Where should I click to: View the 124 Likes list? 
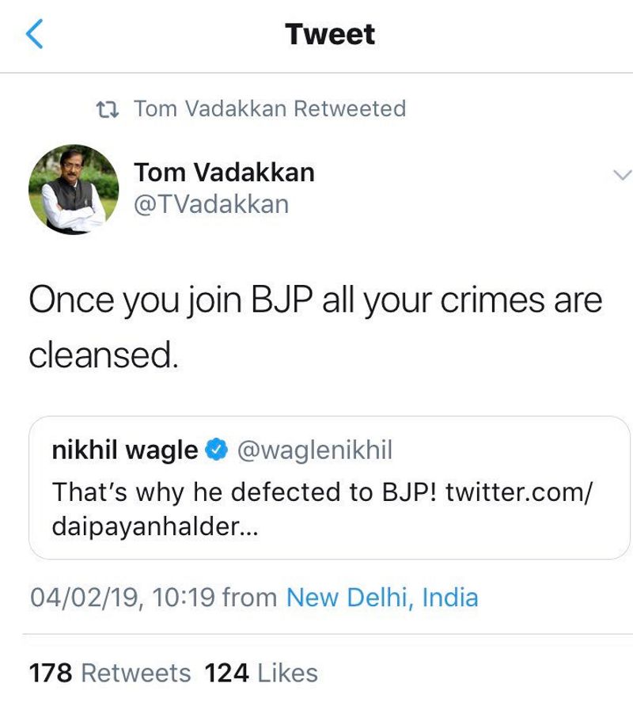tap(261, 673)
